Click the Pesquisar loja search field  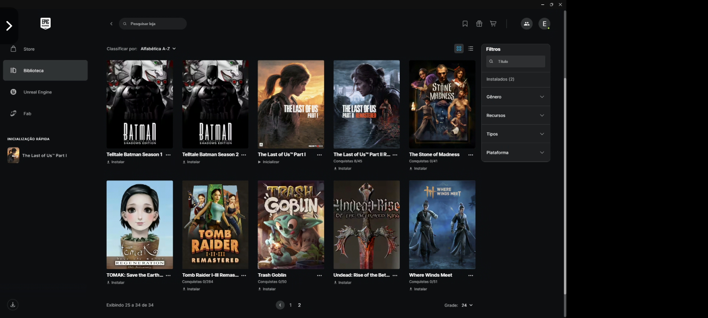[x=153, y=24]
